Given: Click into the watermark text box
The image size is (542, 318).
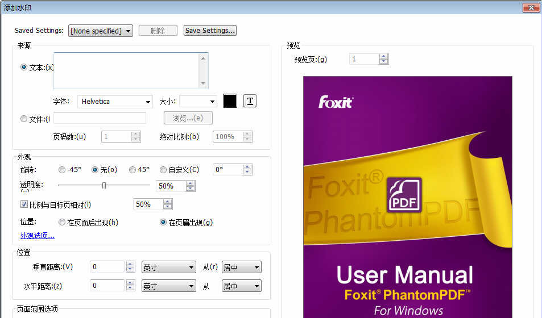Looking at the screenshot, I should pos(126,71).
